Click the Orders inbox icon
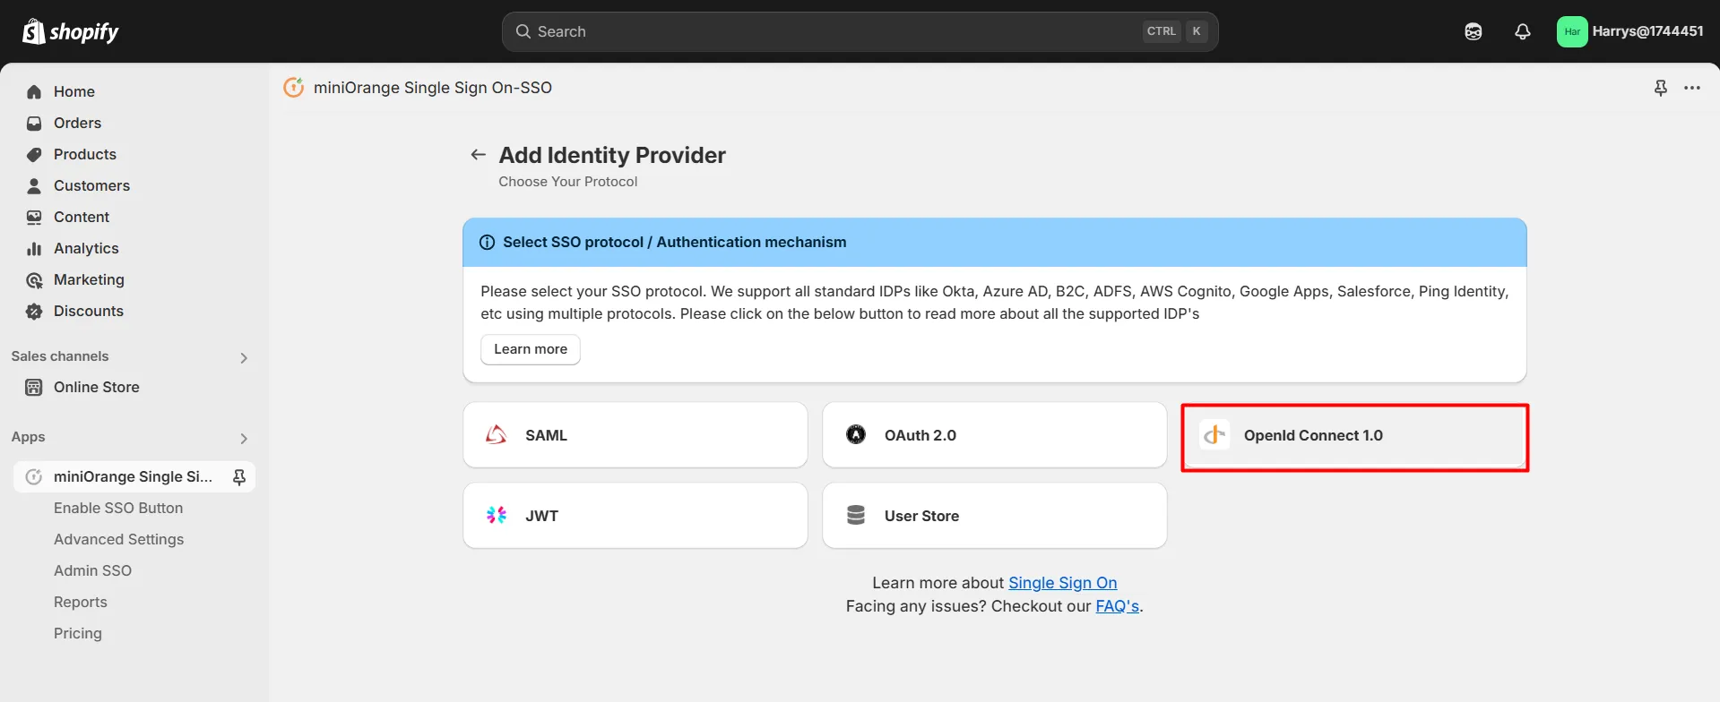 [34, 123]
